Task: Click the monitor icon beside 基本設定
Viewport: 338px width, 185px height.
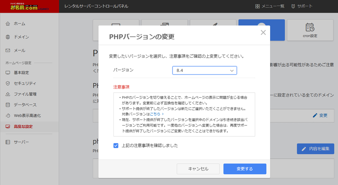Action: click(8, 73)
